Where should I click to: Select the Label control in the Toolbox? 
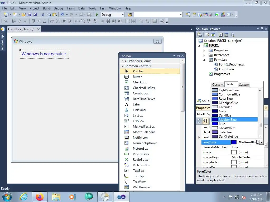click(x=150, y=104)
